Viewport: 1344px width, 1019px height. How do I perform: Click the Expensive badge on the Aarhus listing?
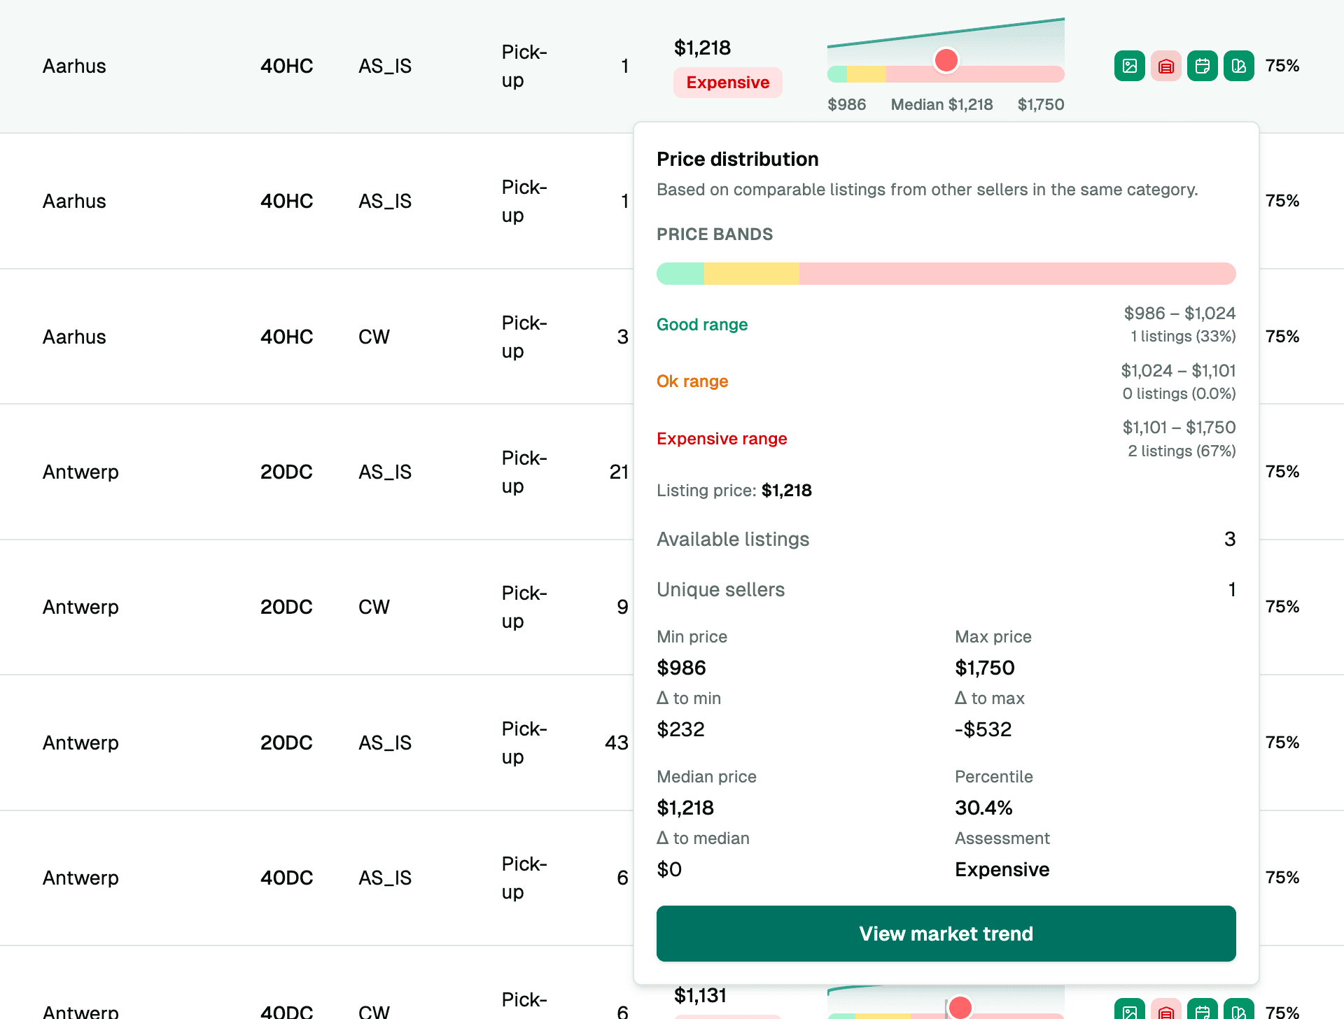[x=728, y=83]
